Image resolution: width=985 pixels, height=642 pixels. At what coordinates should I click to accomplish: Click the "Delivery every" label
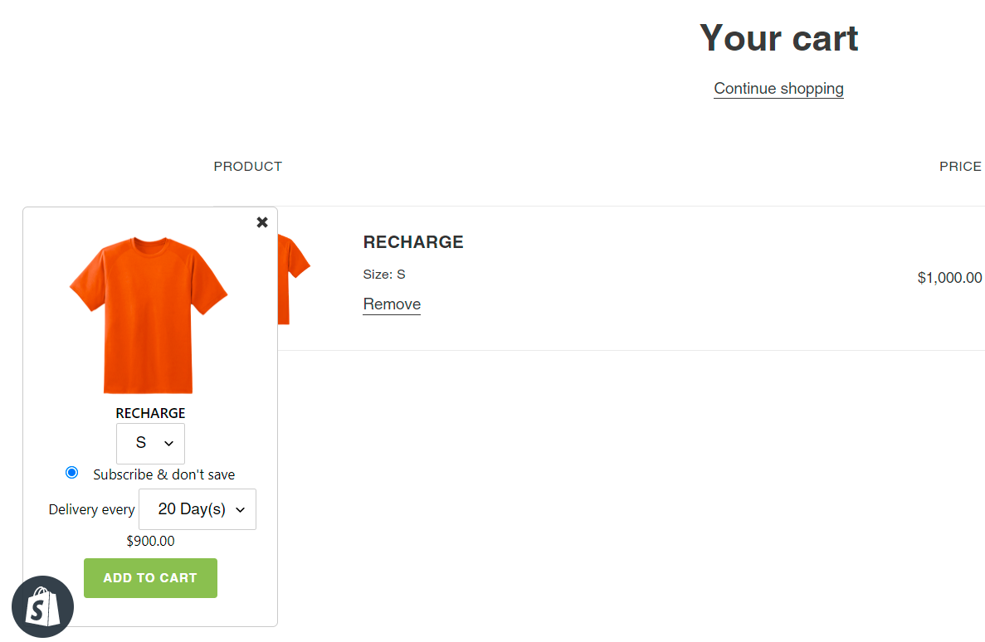[91, 509]
